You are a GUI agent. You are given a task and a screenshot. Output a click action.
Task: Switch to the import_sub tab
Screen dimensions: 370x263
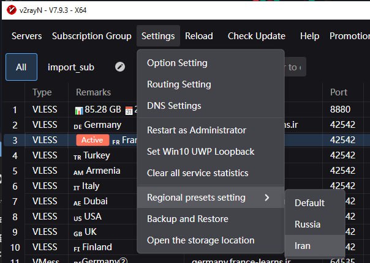click(x=71, y=67)
